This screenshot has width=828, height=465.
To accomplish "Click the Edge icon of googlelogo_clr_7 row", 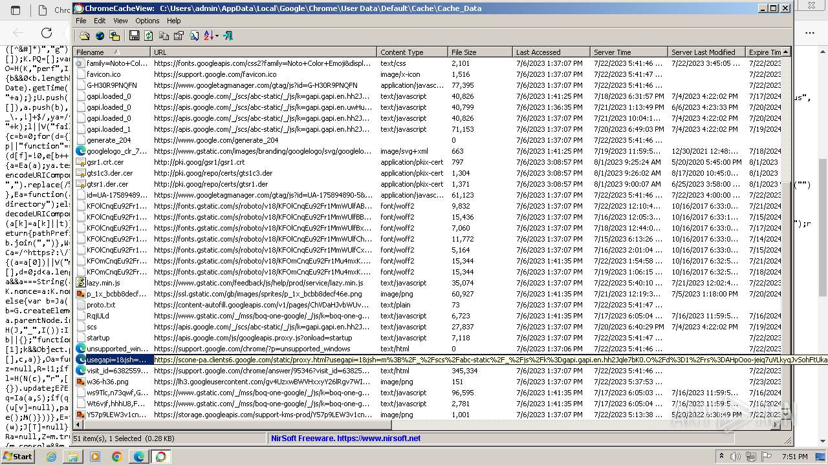I will pos(81,151).
